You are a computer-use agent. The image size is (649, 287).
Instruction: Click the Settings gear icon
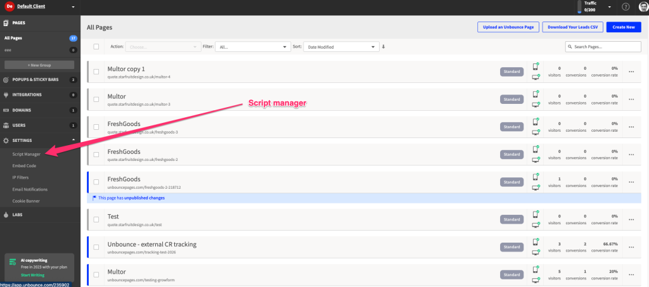(6, 141)
